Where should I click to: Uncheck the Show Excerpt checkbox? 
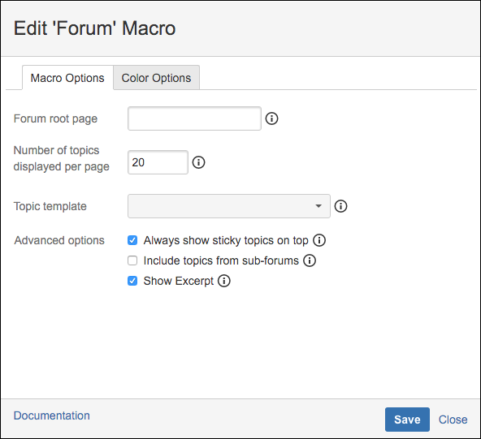coord(132,281)
